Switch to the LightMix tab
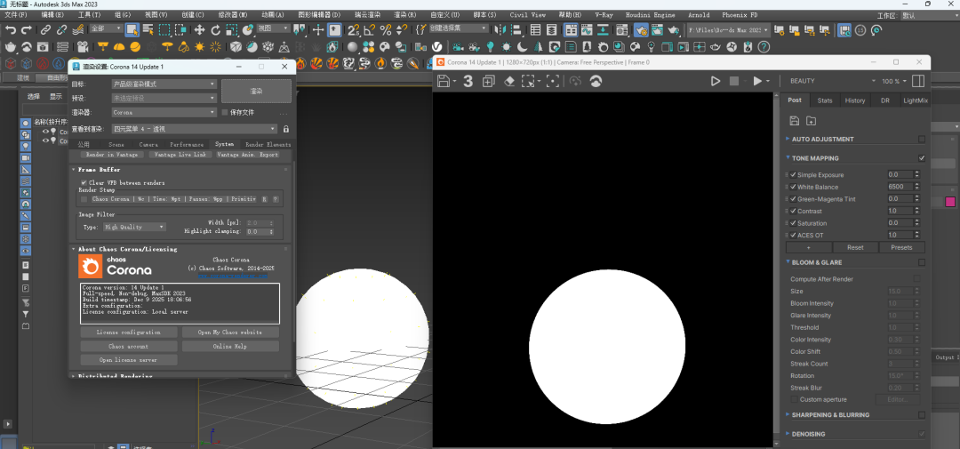The height and width of the screenshot is (449, 960). (915, 100)
